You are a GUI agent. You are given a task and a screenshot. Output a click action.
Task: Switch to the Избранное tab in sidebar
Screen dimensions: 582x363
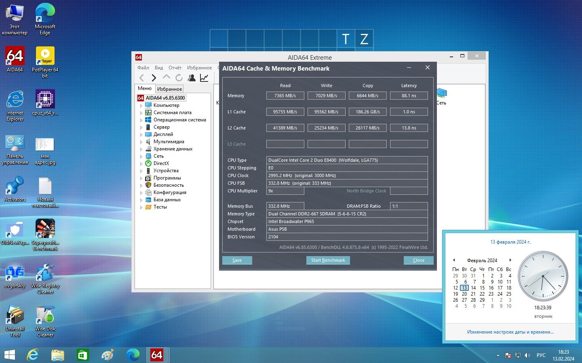169,89
